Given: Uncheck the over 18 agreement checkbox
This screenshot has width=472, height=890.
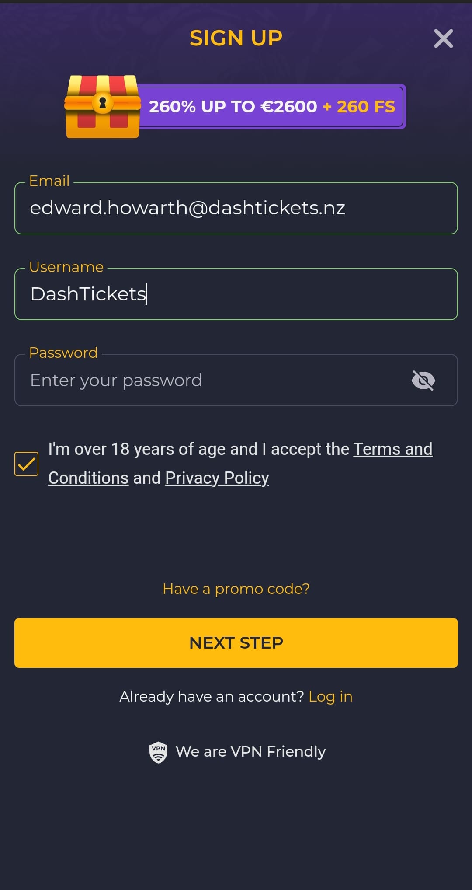Looking at the screenshot, I should [x=26, y=464].
